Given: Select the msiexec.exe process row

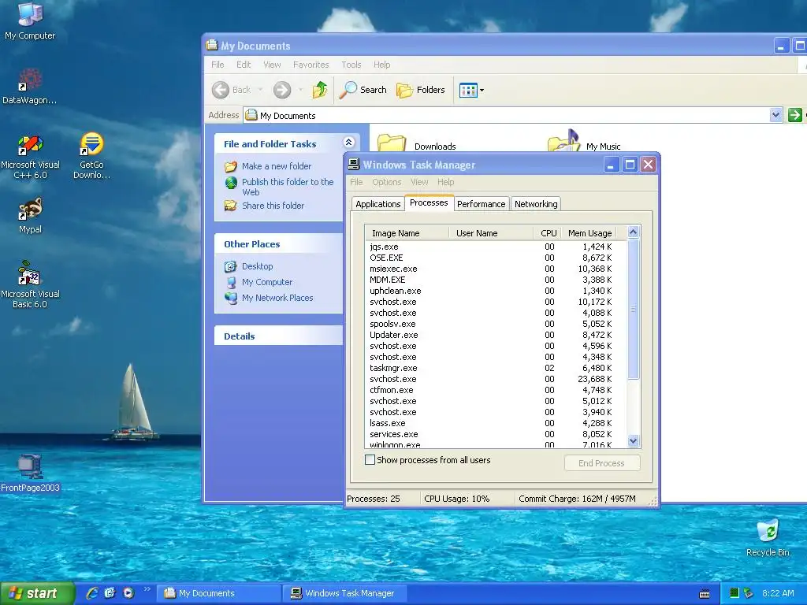Looking at the screenshot, I should [x=496, y=269].
